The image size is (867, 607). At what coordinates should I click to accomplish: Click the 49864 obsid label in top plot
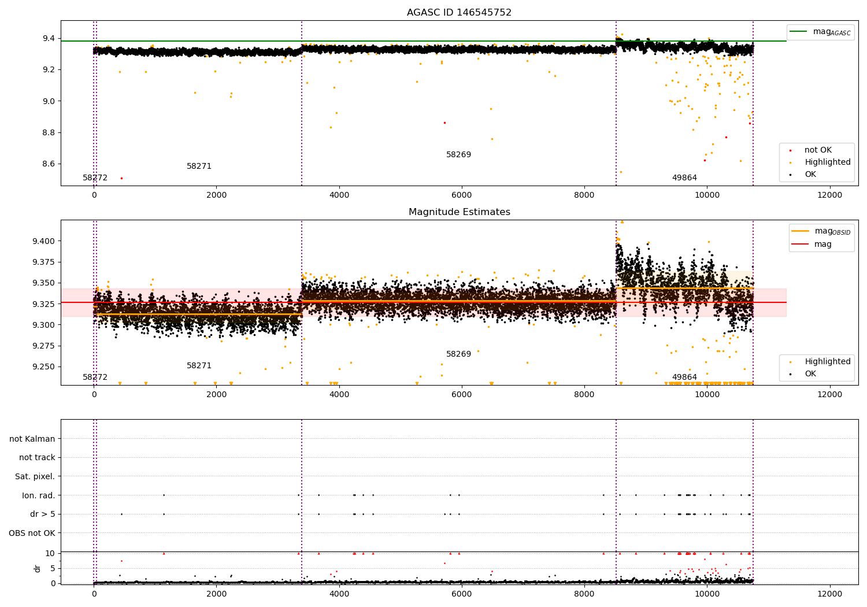tap(684, 178)
